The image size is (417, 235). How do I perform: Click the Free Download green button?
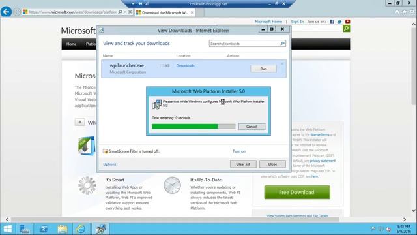[x=297, y=192]
